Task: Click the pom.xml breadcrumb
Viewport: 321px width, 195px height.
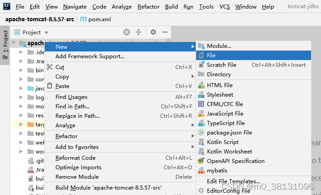Action: click(100, 19)
